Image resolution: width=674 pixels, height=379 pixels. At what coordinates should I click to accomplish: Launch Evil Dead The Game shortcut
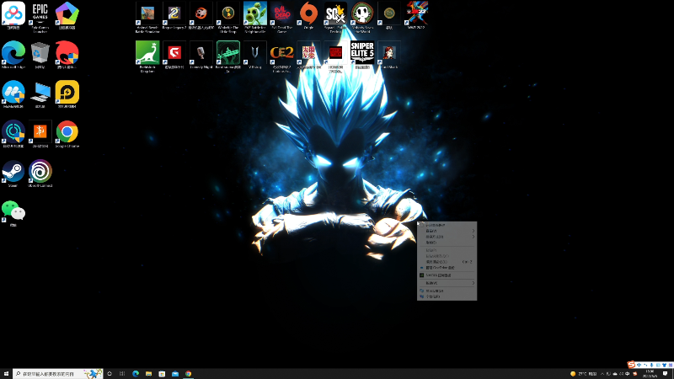(x=281, y=16)
